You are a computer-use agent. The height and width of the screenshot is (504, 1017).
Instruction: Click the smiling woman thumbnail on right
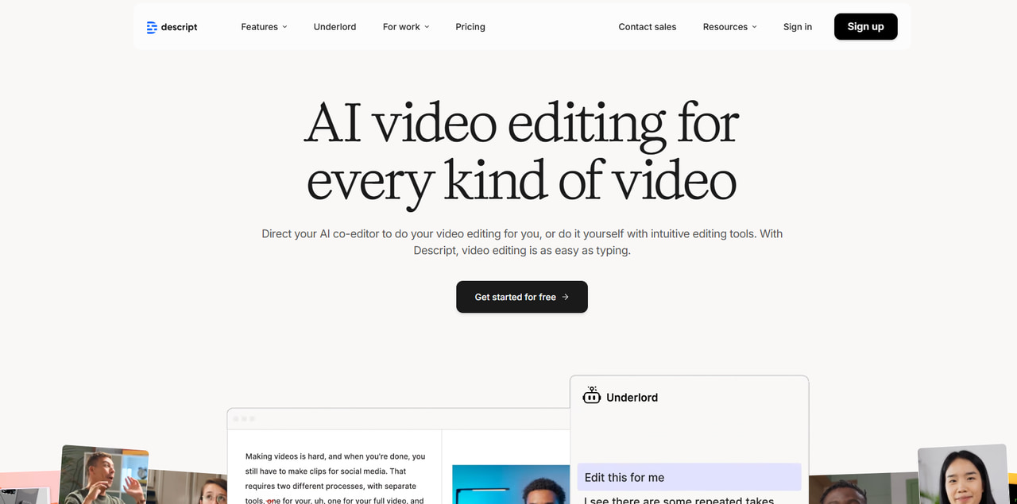point(961,476)
